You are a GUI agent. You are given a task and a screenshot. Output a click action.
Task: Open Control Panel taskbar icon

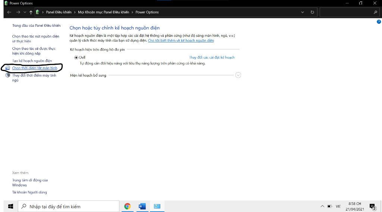[157, 206]
